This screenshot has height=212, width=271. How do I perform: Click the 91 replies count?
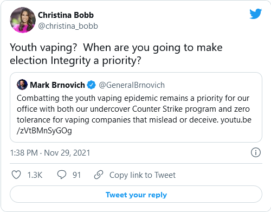click(x=76, y=175)
